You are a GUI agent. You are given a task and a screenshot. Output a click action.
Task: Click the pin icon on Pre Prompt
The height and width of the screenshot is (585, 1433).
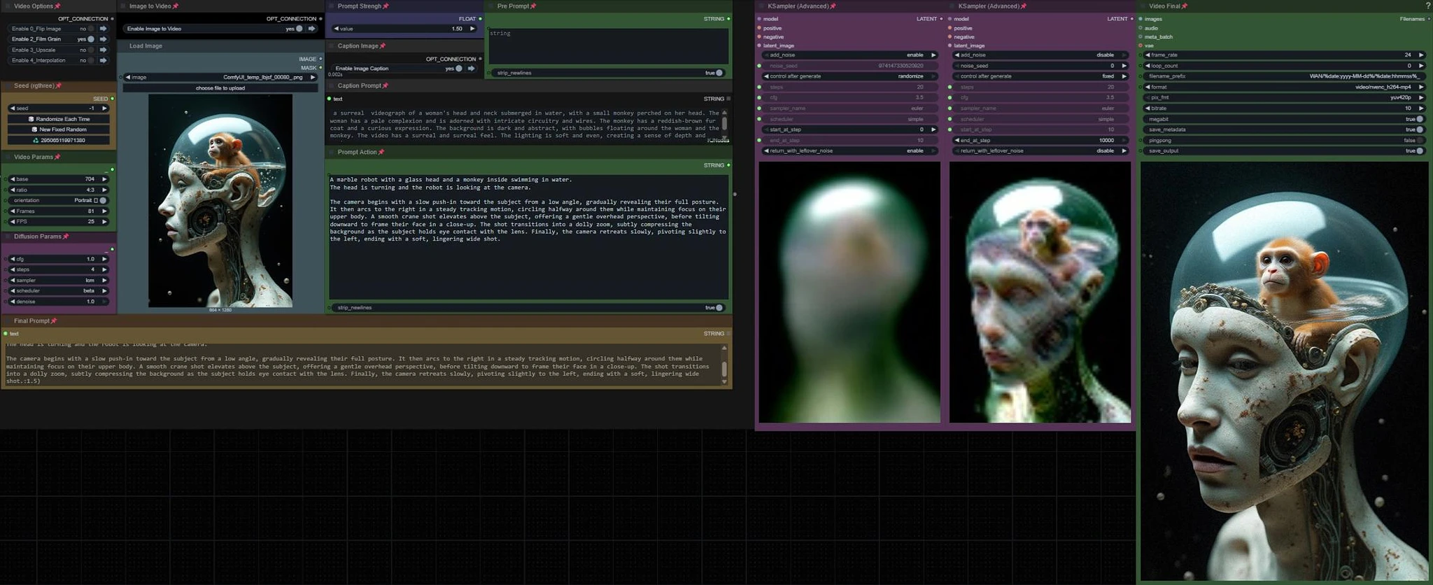click(x=533, y=6)
